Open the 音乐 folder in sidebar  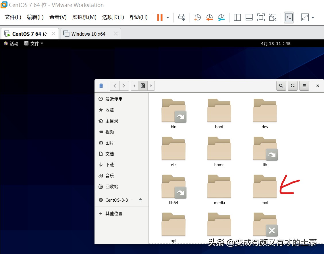click(122, 176)
